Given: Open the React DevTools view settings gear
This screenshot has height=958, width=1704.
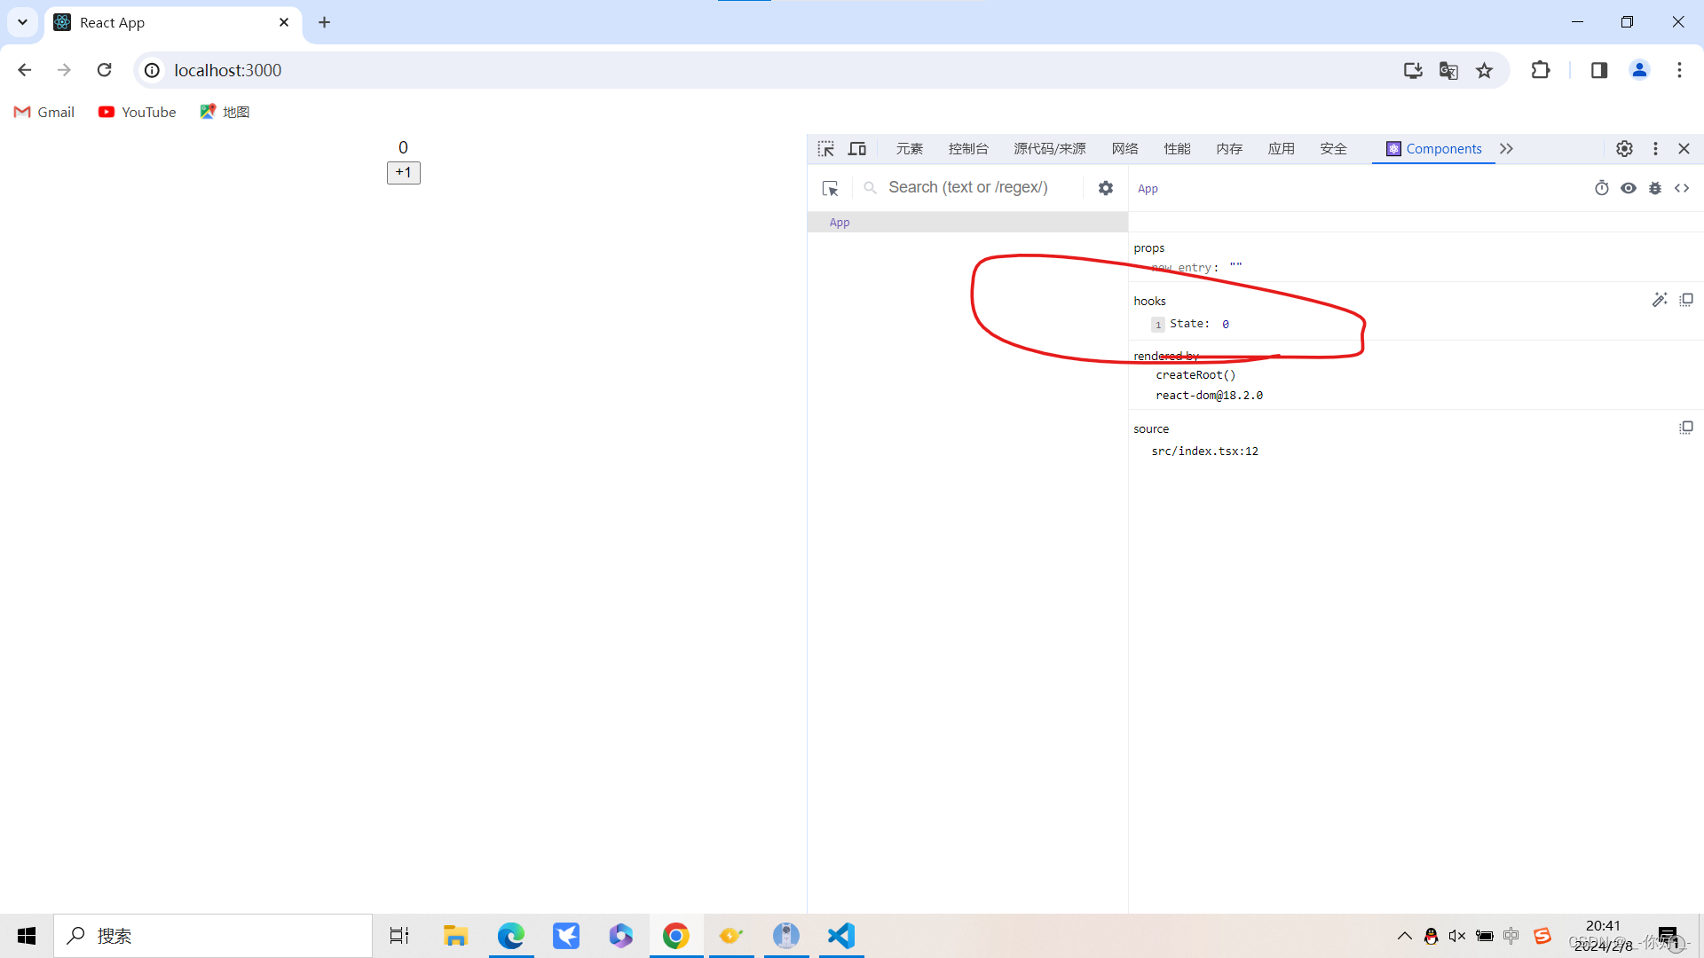Looking at the screenshot, I should tap(1105, 188).
